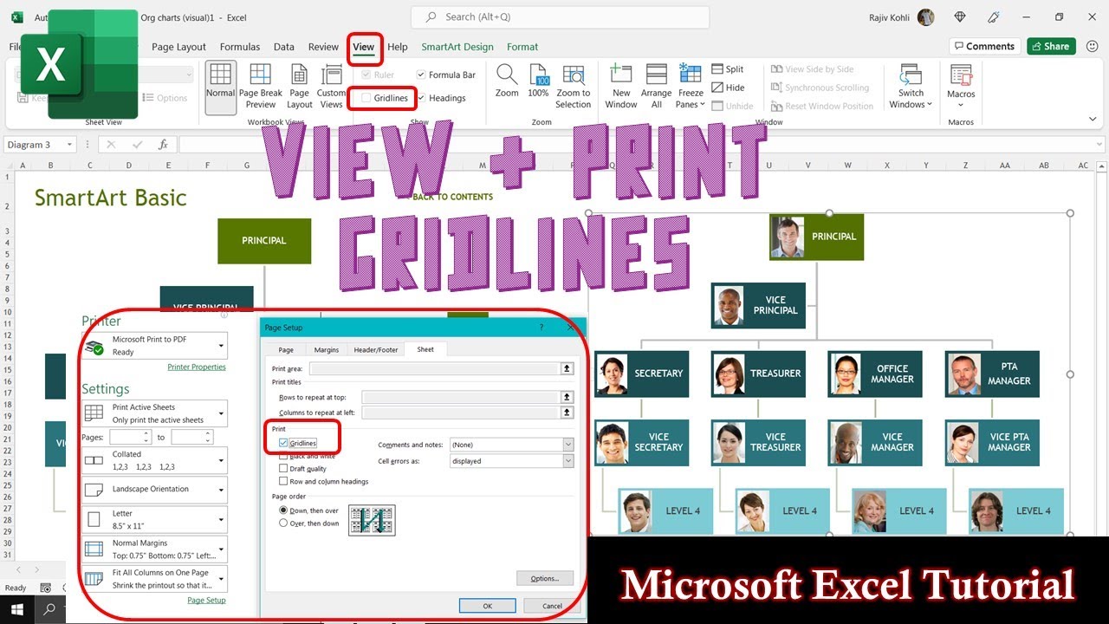Open Fit All Columns on One Page dropdown

[x=221, y=579]
